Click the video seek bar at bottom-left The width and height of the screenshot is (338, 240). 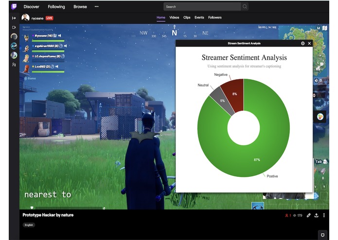coord(69,208)
